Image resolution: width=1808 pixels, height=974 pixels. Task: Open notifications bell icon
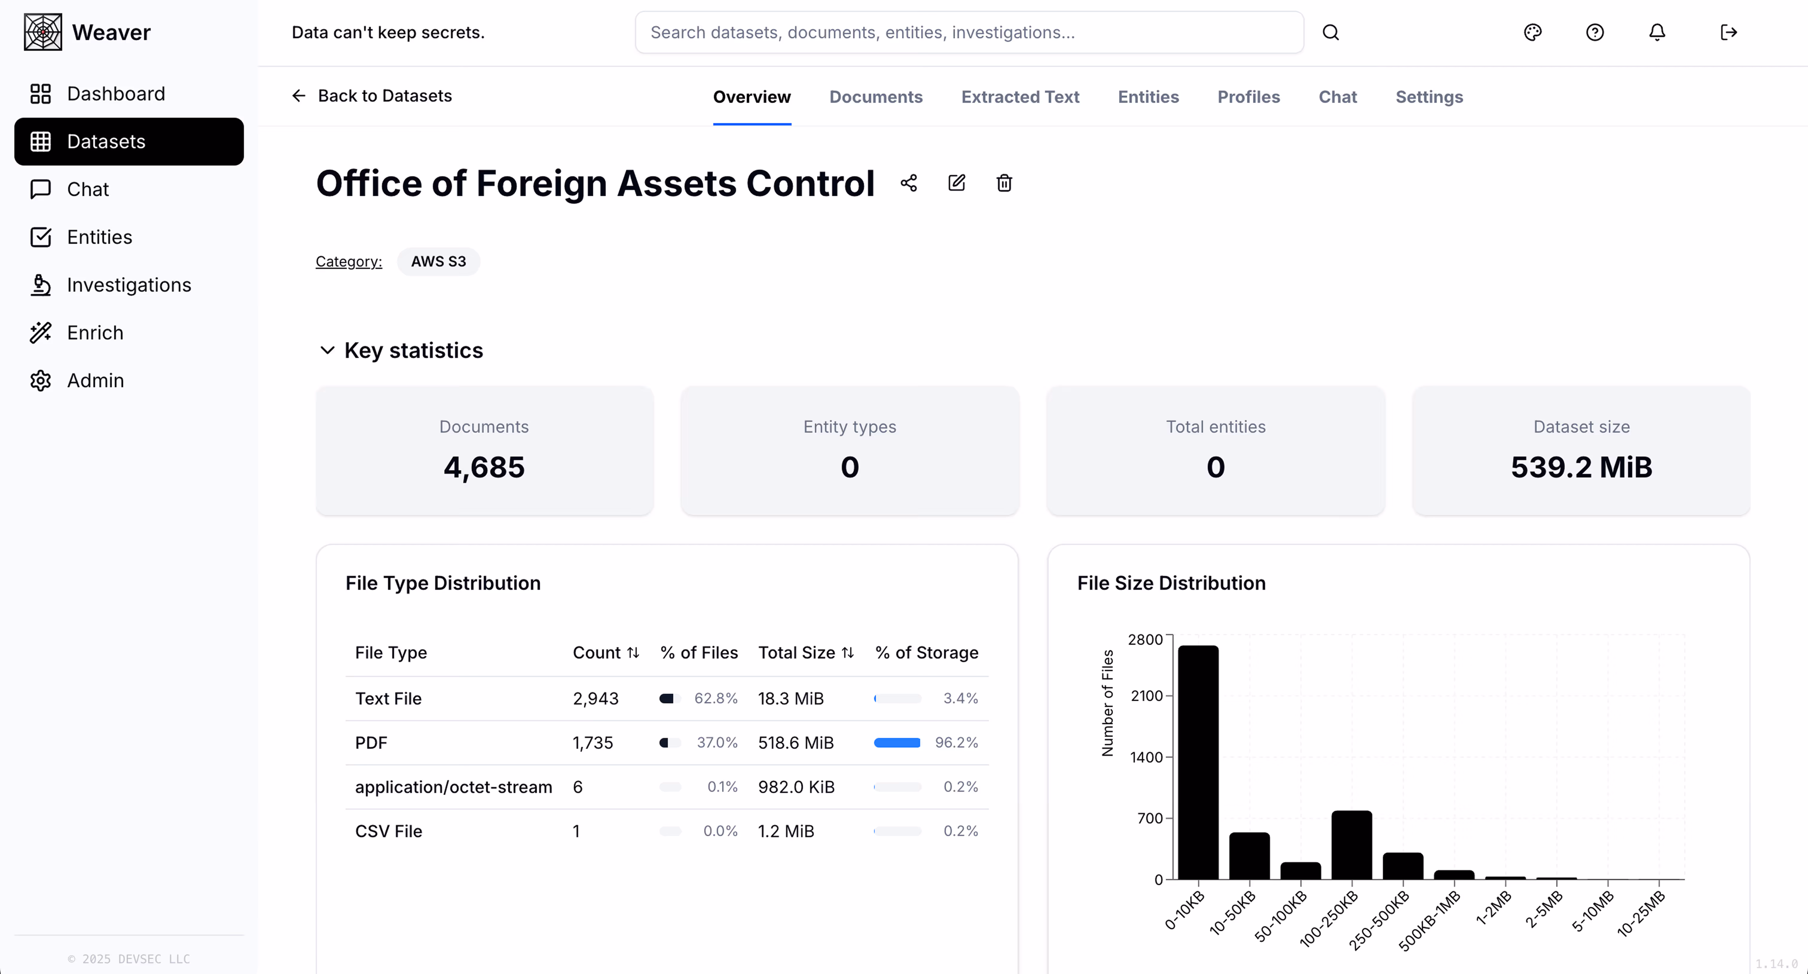click(x=1656, y=32)
